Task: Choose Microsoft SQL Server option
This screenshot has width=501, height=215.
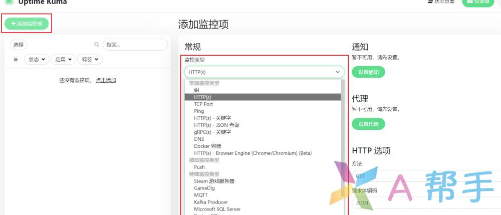Action: (263, 209)
